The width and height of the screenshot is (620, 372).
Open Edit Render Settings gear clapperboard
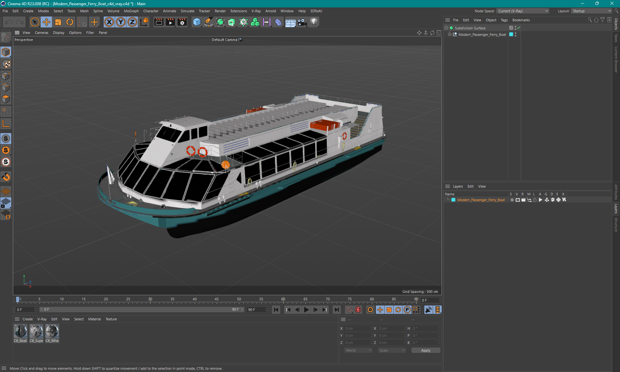coord(182,22)
